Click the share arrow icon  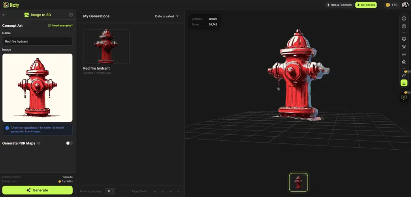(404, 75)
